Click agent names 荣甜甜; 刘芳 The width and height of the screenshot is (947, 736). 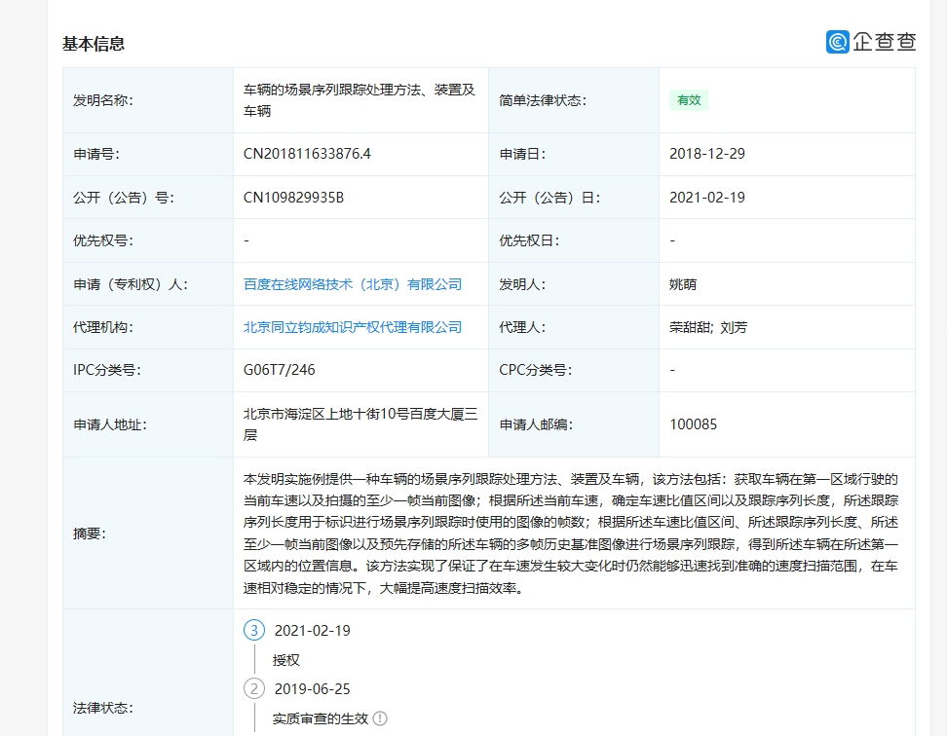708,327
